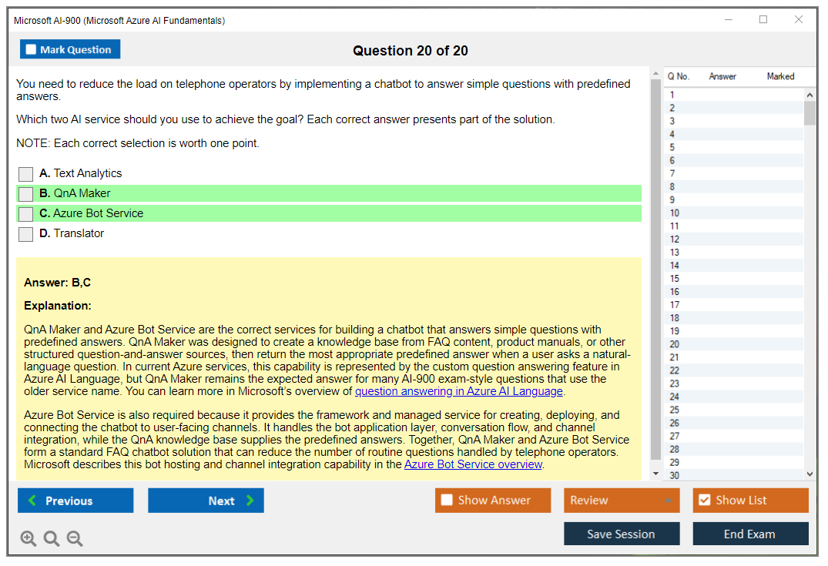Click the Q No. column header
828x566 pixels.
(678, 76)
